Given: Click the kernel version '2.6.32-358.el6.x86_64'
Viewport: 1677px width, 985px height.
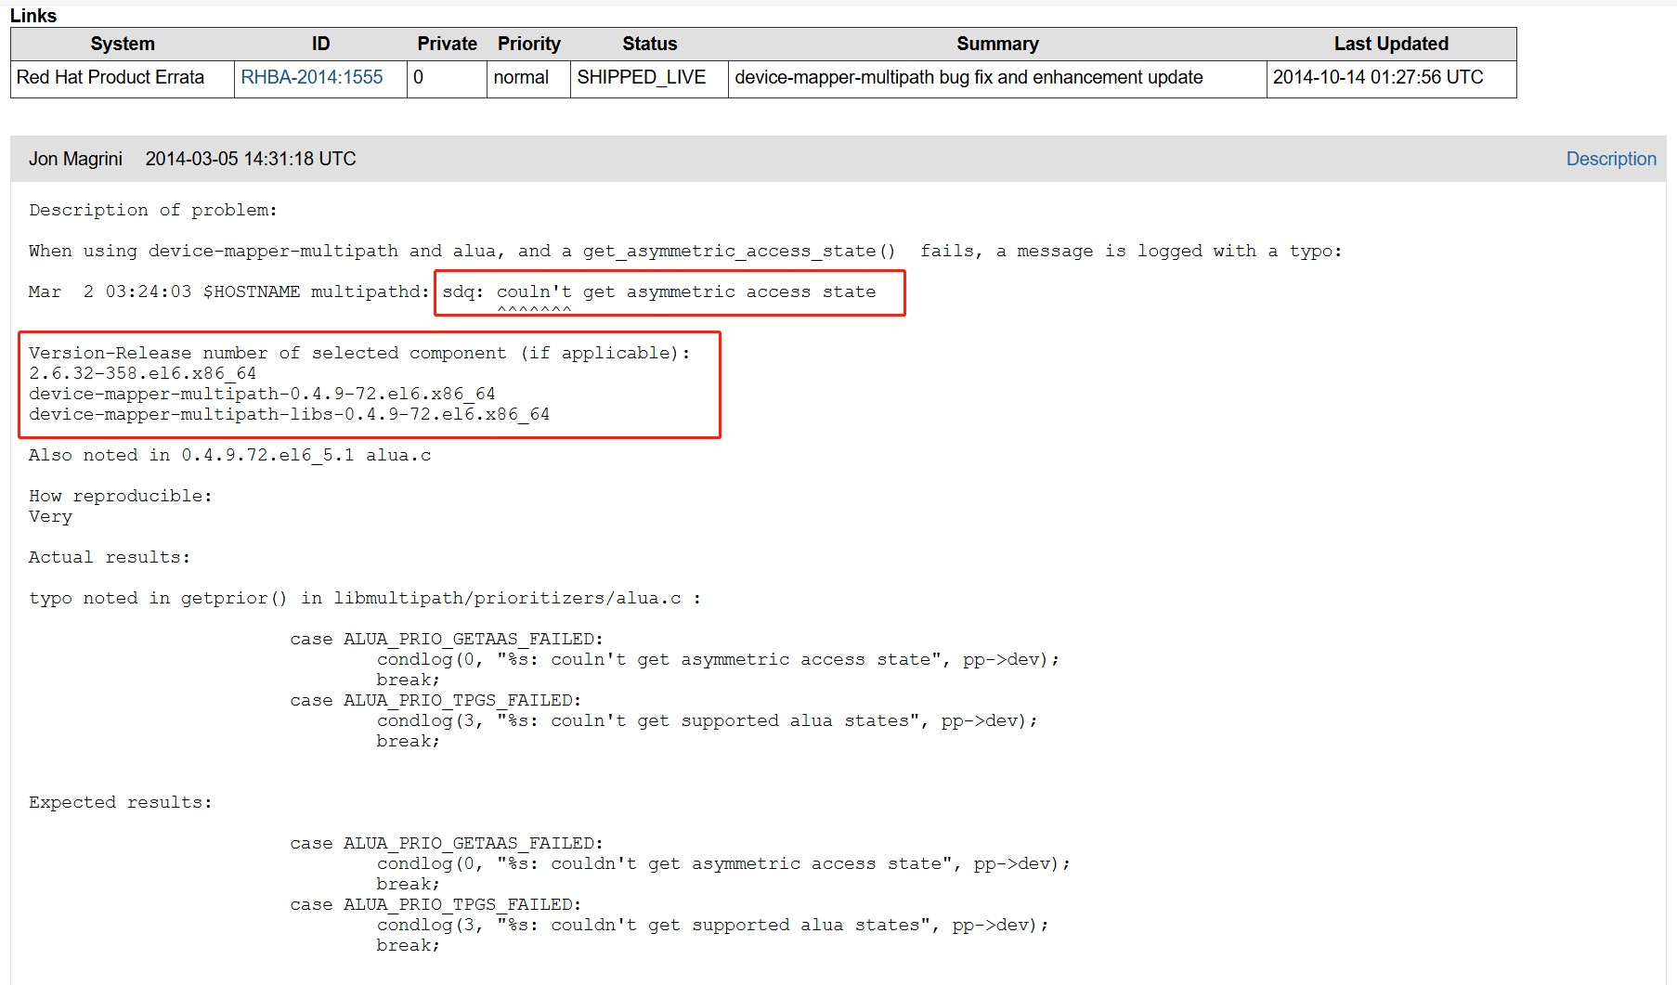Looking at the screenshot, I should tap(143, 374).
